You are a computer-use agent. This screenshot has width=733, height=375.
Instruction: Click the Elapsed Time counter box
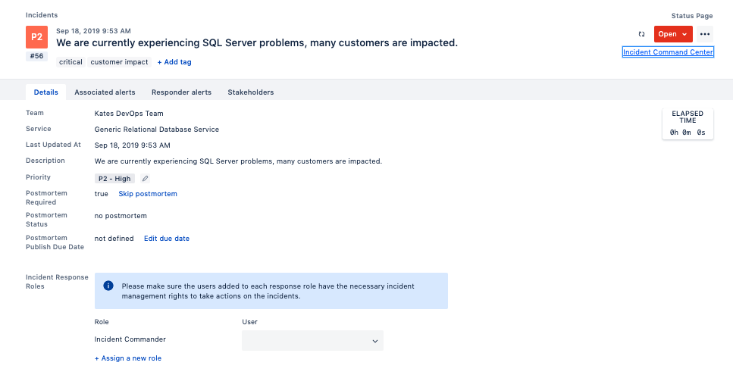(688, 124)
